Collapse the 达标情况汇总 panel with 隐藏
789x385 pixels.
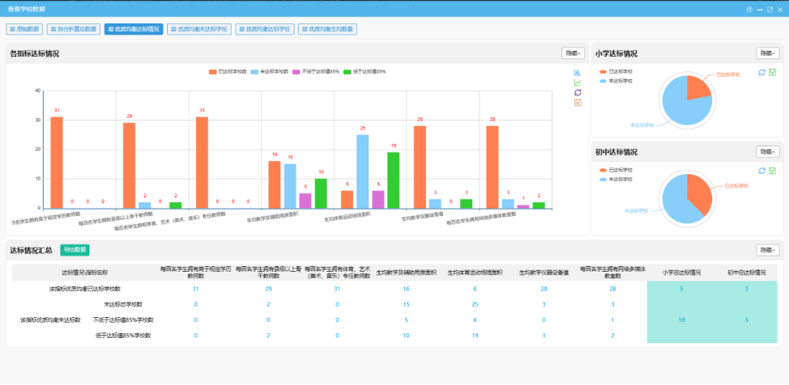coord(767,250)
